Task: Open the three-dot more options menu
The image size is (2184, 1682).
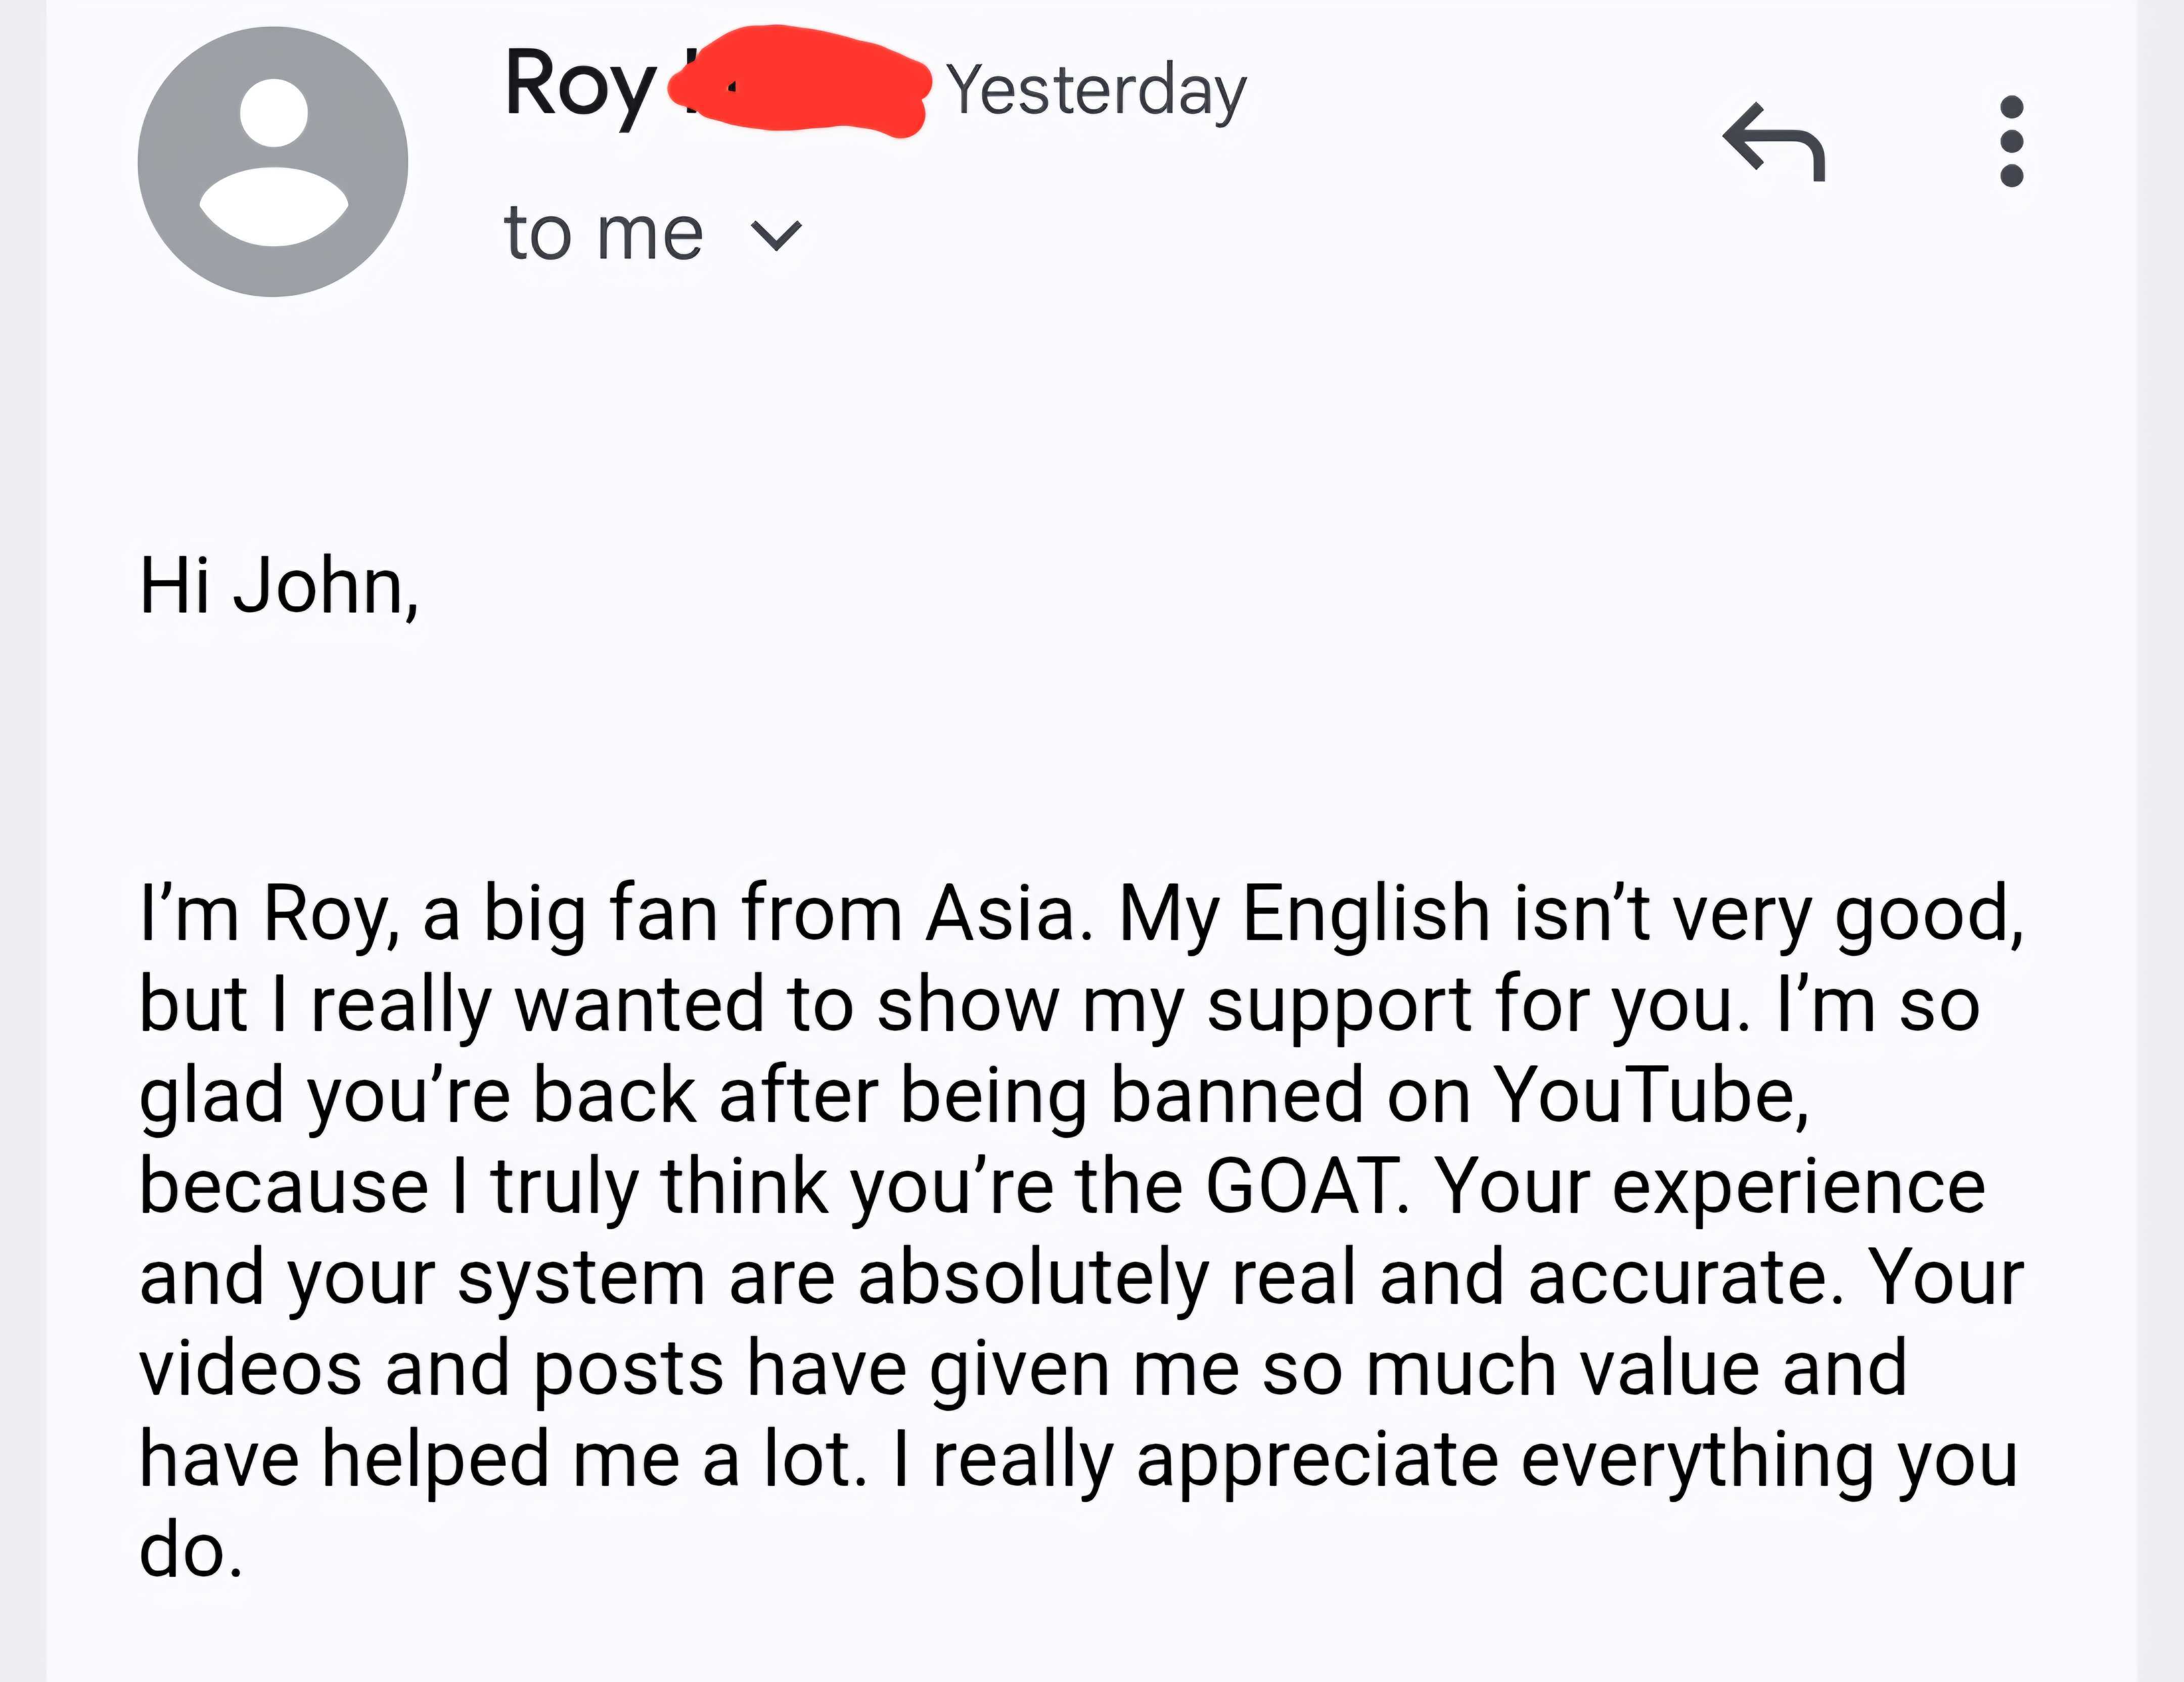Action: (2012, 141)
